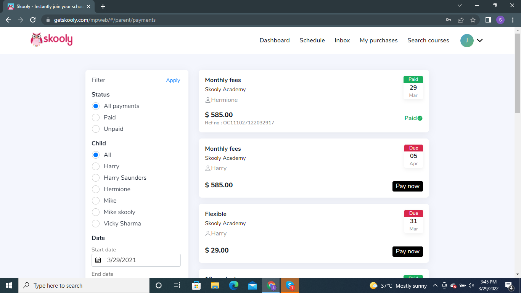The width and height of the screenshot is (521, 293).
Task: Go to Dashboard
Action: coord(275,40)
